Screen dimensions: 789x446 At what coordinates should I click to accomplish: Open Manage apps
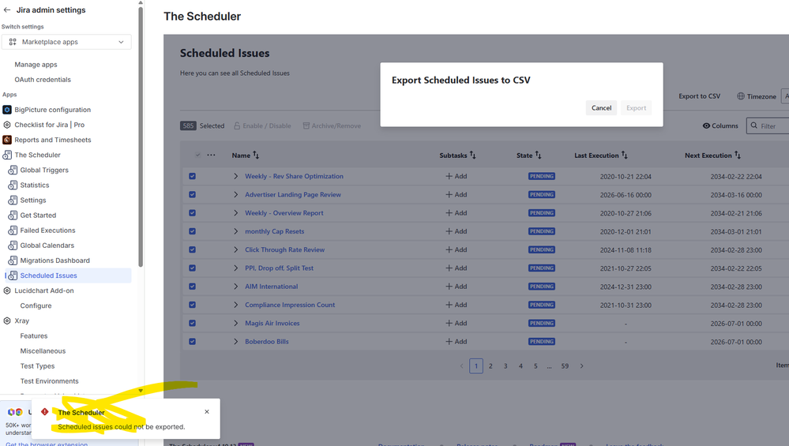click(x=36, y=65)
